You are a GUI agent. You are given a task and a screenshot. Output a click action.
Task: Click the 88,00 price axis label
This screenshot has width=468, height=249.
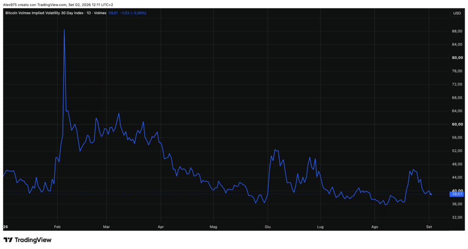point(457,32)
